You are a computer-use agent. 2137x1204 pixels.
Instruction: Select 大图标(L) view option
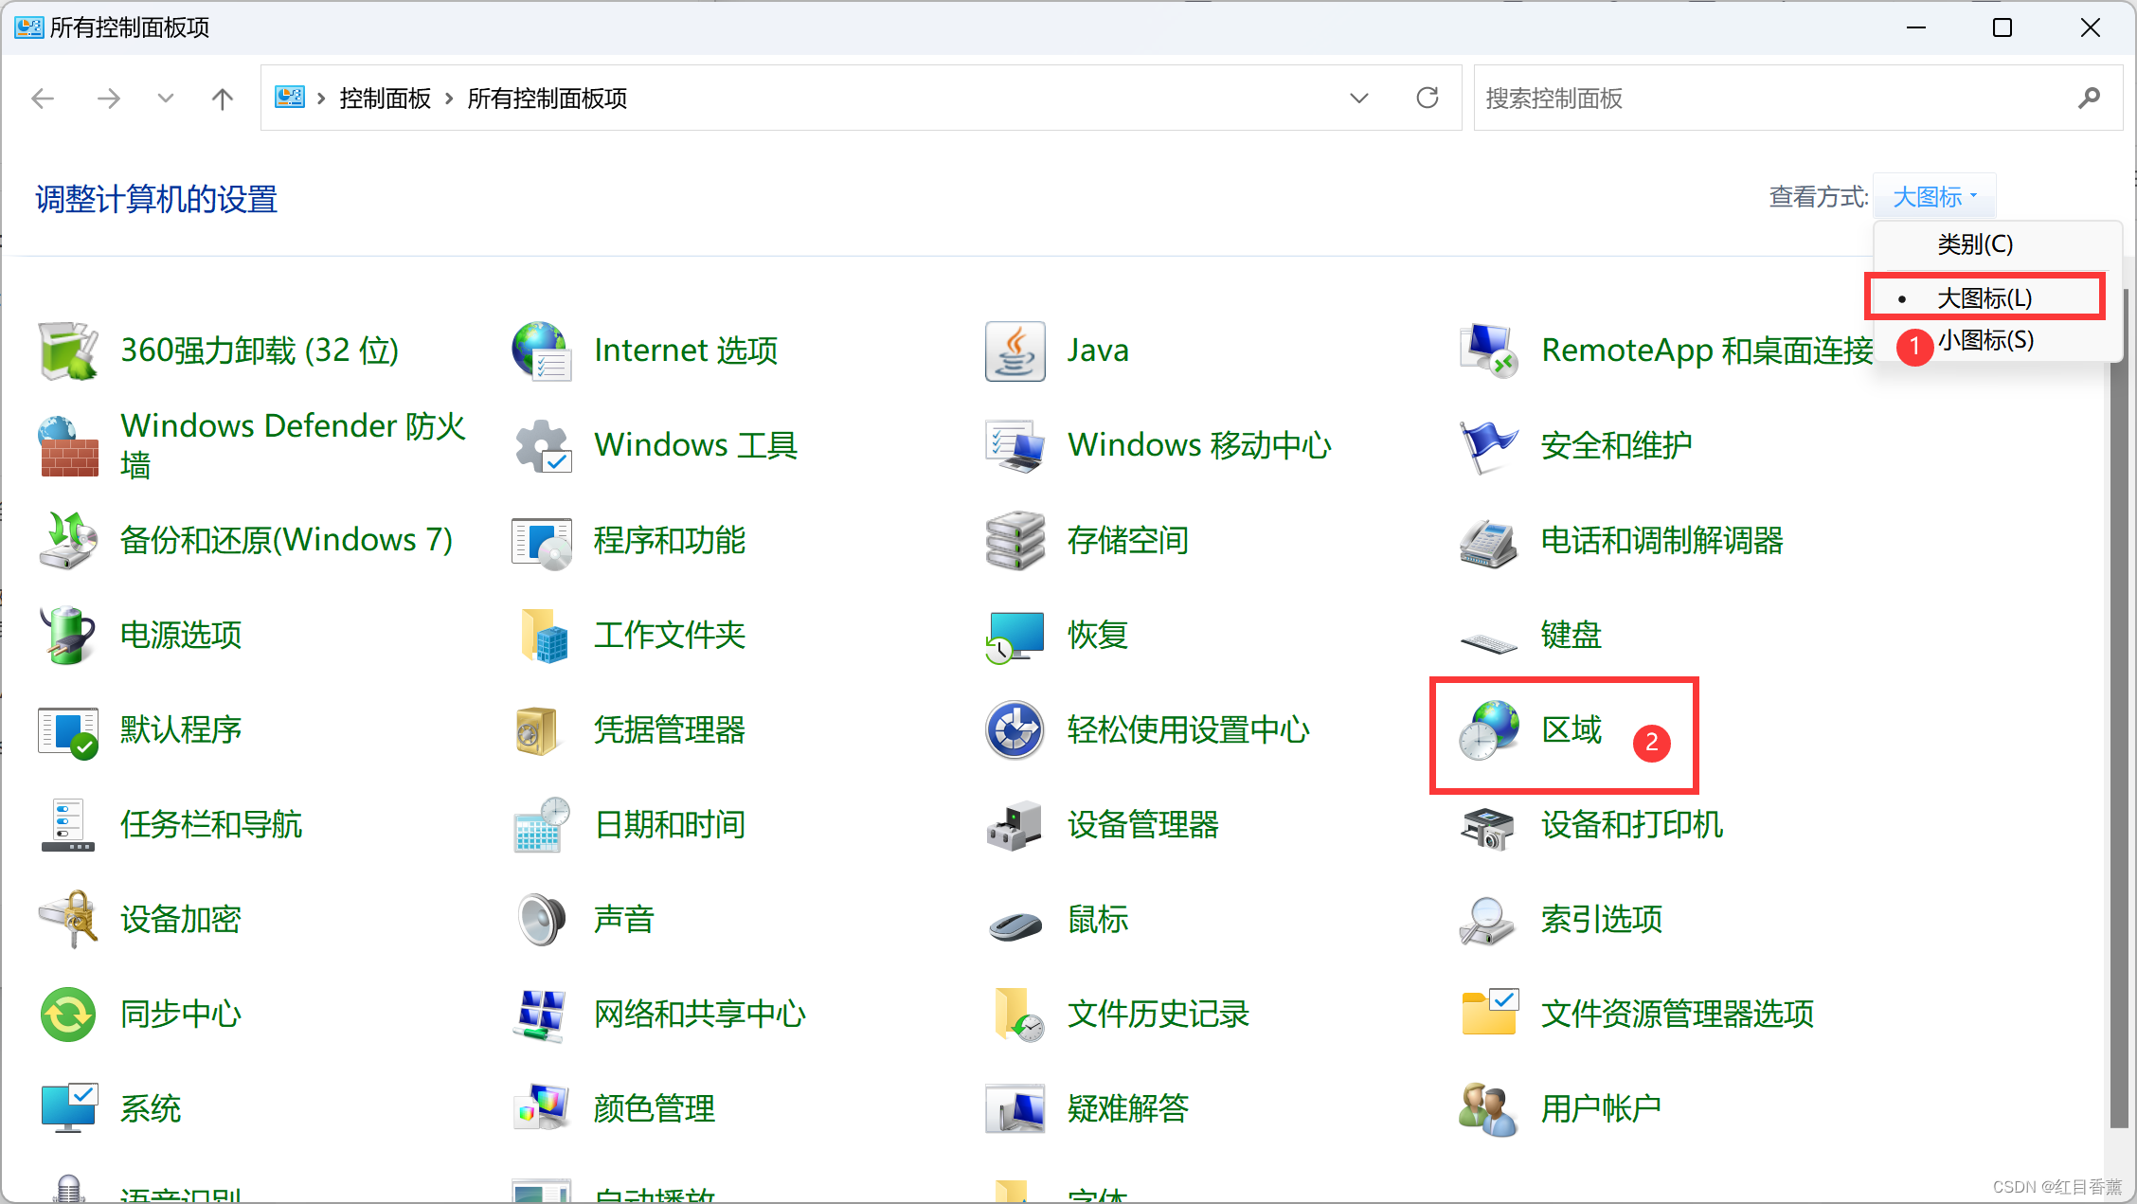[x=1984, y=298]
